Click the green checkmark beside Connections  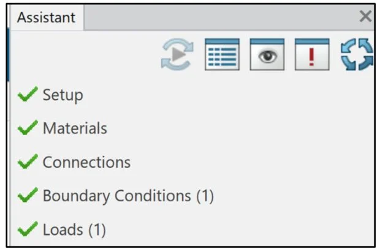(x=28, y=162)
